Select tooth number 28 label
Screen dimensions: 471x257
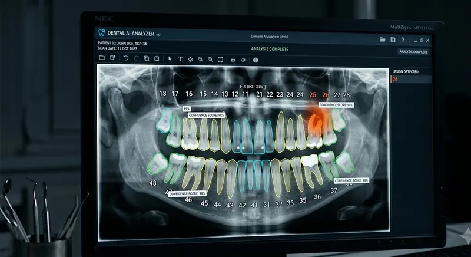[x=347, y=95]
